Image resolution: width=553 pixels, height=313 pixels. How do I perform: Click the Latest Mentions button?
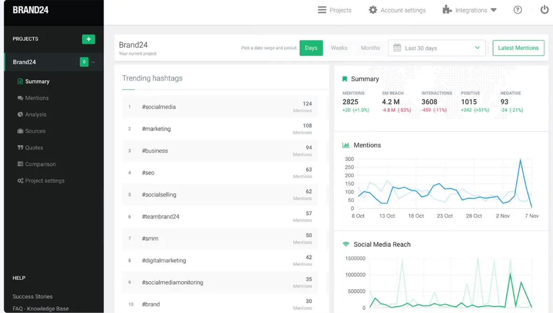pos(518,48)
